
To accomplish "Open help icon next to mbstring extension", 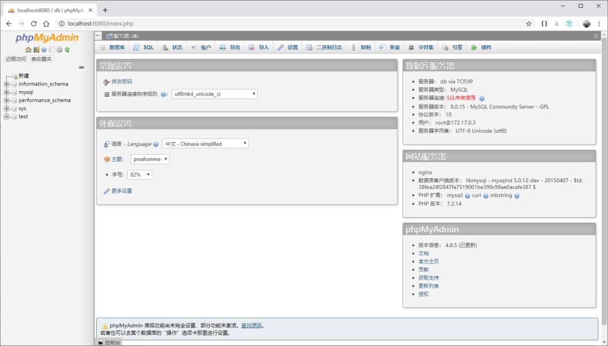I will click(x=516, y=196).
